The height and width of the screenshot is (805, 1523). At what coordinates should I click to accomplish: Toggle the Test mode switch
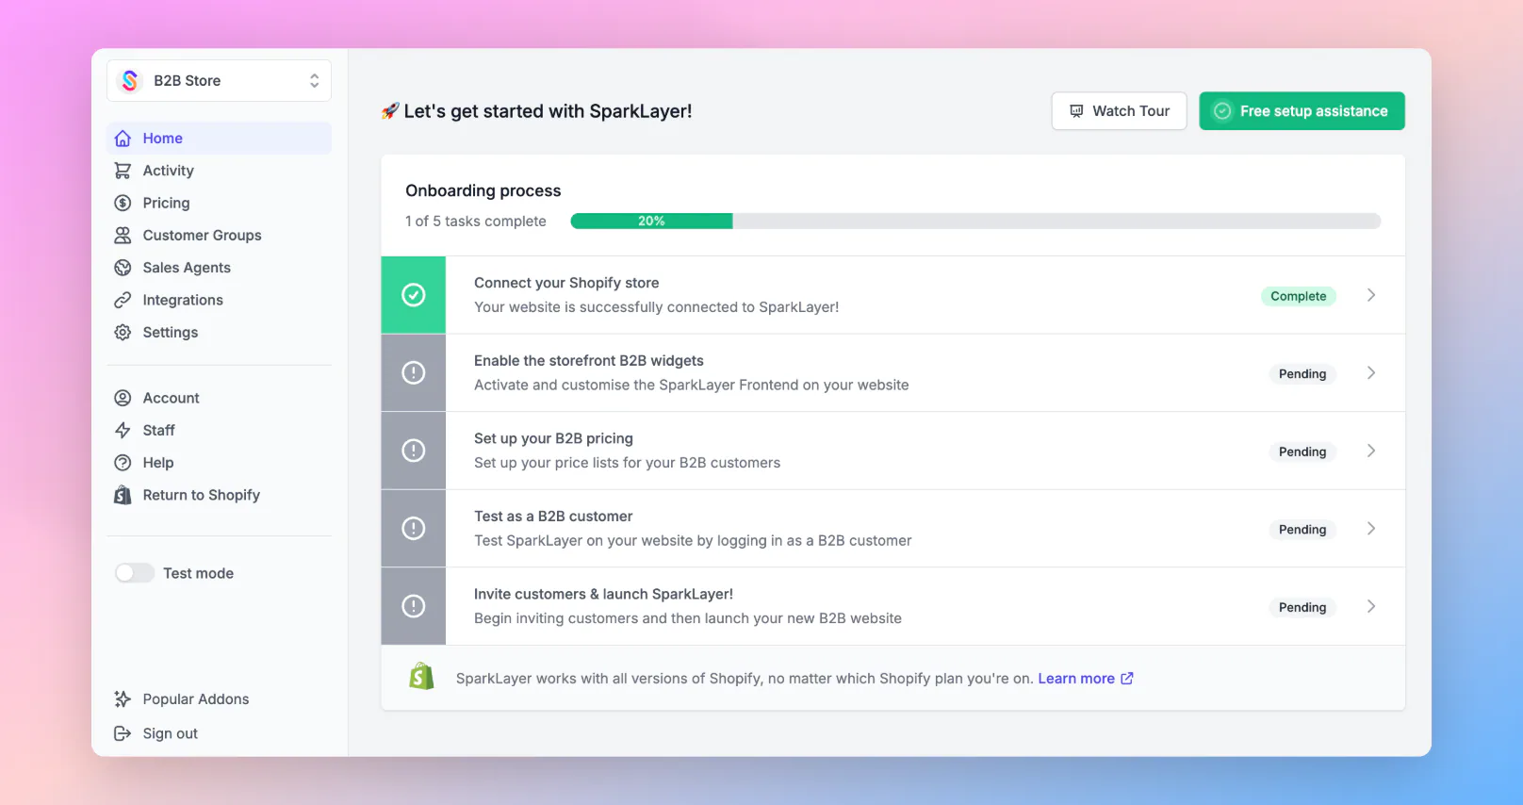click(x=135, y=573)
